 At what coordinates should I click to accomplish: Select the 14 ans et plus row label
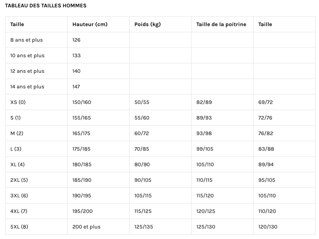tap(27, 87)
